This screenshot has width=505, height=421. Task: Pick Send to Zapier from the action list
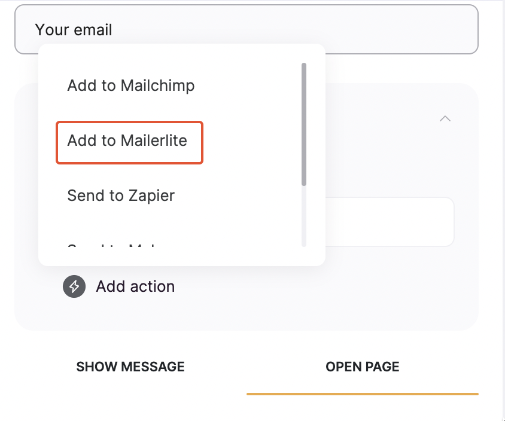121,196
